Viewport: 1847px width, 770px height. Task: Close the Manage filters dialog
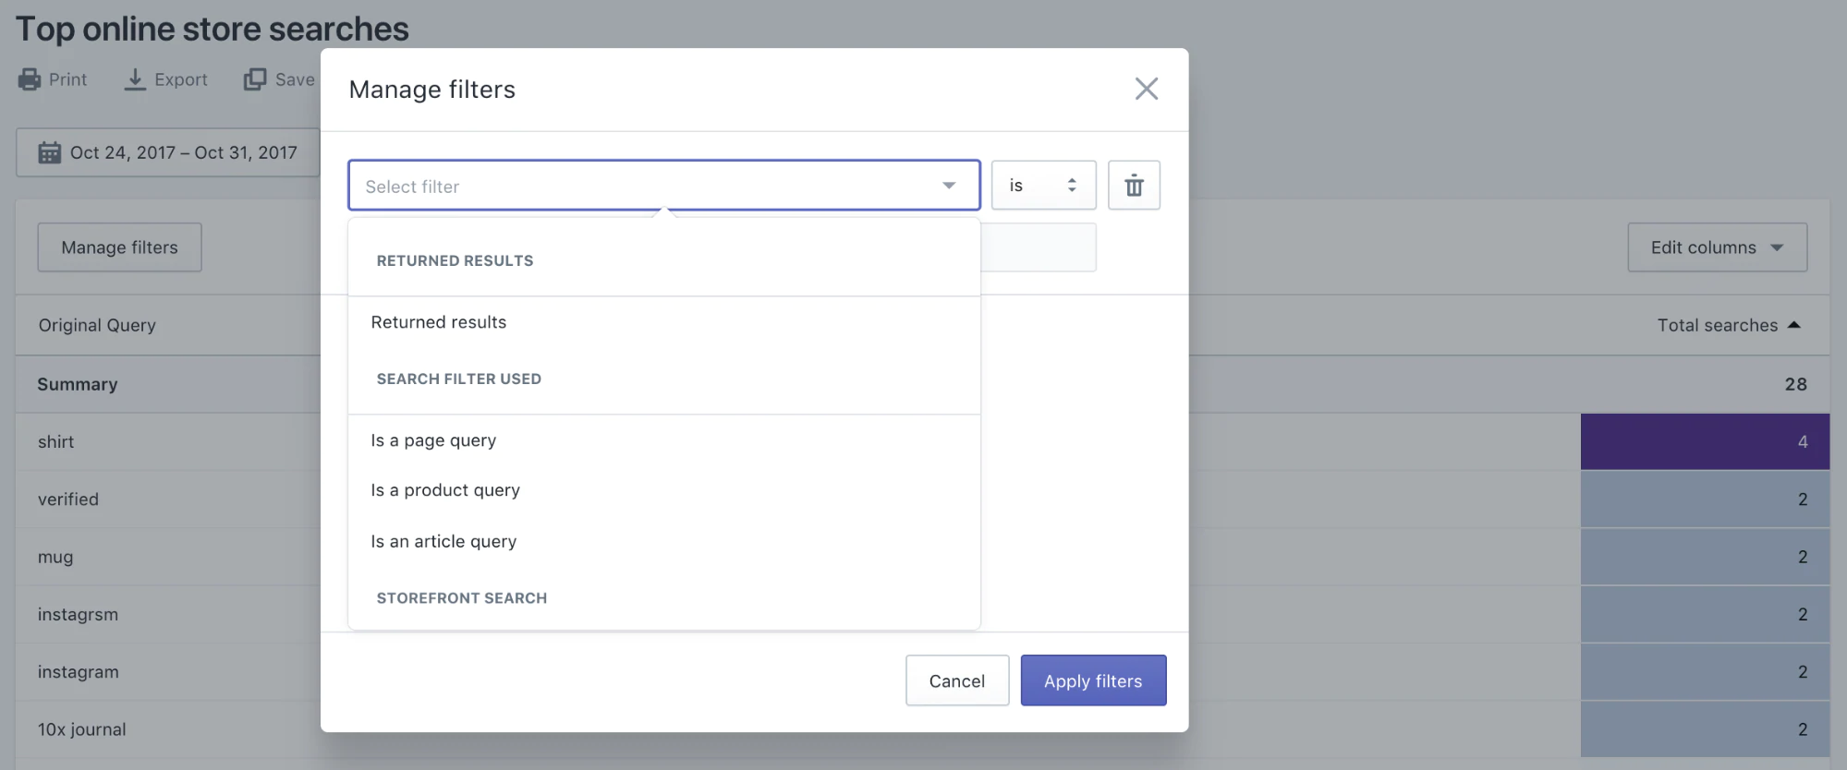1146,89
